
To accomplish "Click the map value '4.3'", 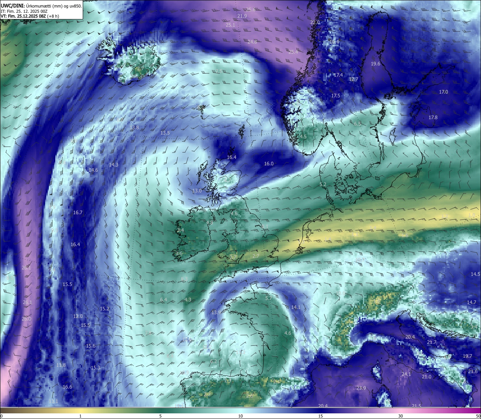I will tap(188, 300).
